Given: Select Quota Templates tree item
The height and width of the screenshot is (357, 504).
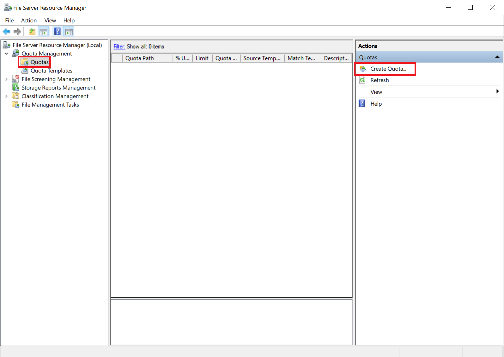Looking at the screenshot, I should click(x=52, y=71).
